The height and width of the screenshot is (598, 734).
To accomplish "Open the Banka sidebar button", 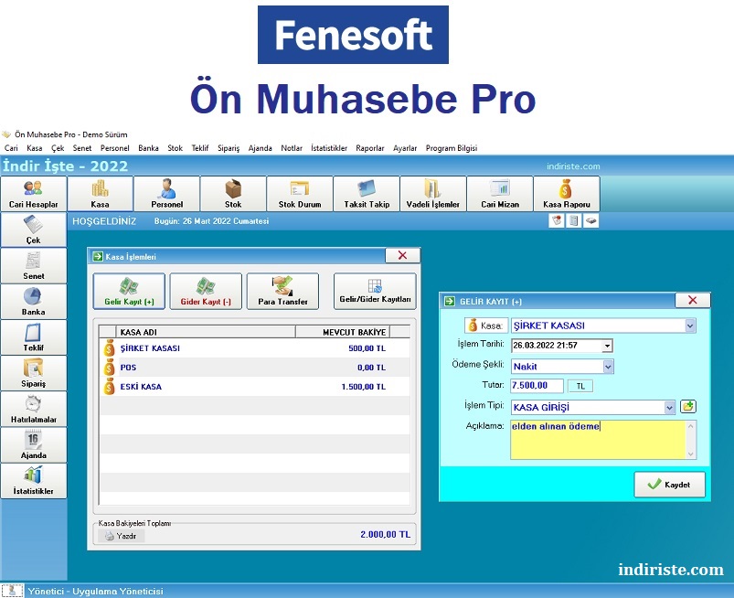I will (33, 302).
